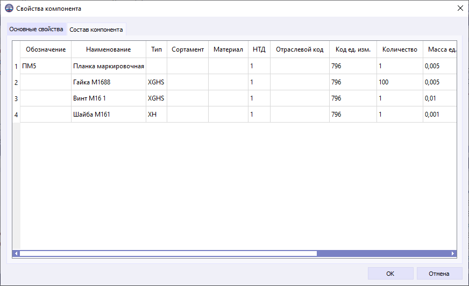The width and height of the screenshot is (469, 286).
Task: Click XGHS type cell in Винт row
Action: tap(157, 98)
